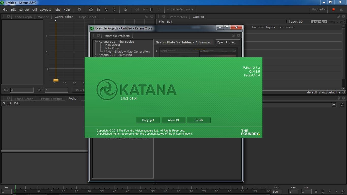
Task: Click the About Qt button
Action: (x=173, y=120)
